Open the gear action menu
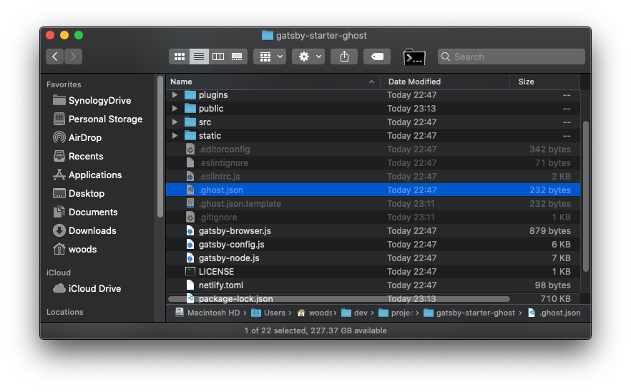Image resolution: width=631 pixels, height=392 pixels. tap(308, 57)
